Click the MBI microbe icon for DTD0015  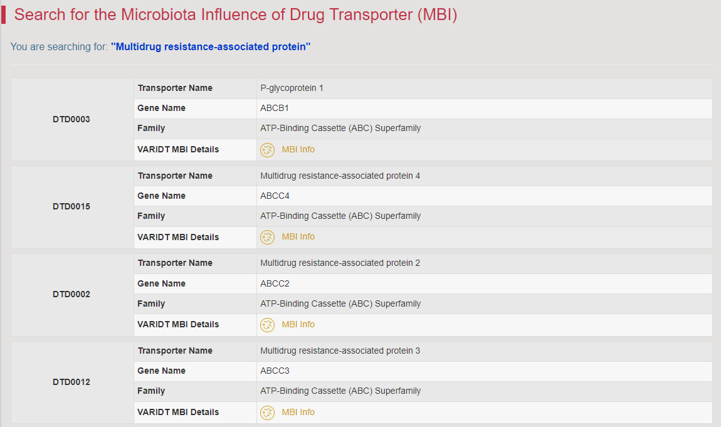pyautogui.click(x=267, y=237)
